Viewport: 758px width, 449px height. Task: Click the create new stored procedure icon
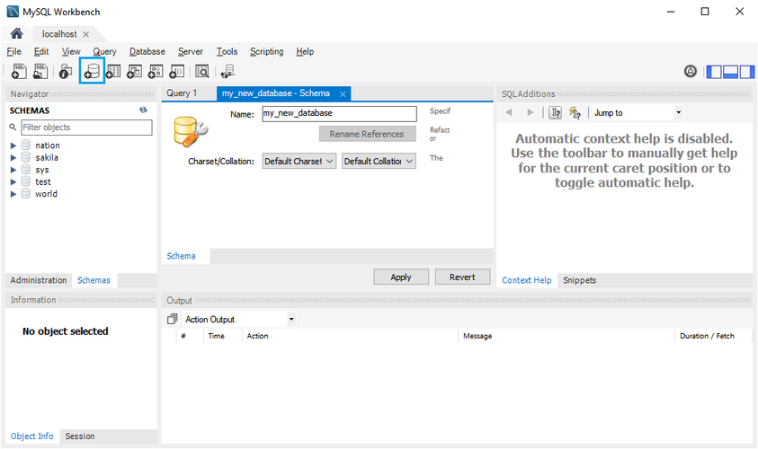click(x=156, y=72)
